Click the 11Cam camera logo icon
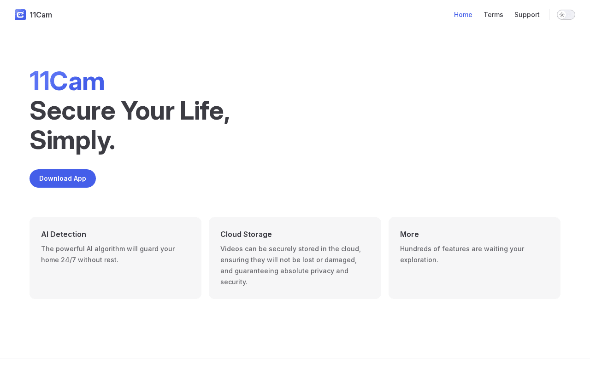Screen dimensions: 590x368 tap(20, 15)
